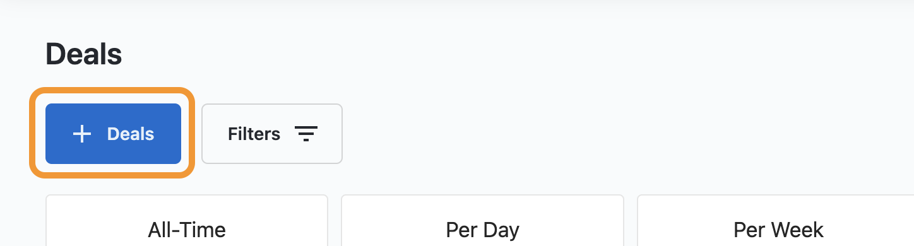Screen dimensions: 914x246
Task: Click the 'Deals' label on blue button
Action: coord(131,134)
